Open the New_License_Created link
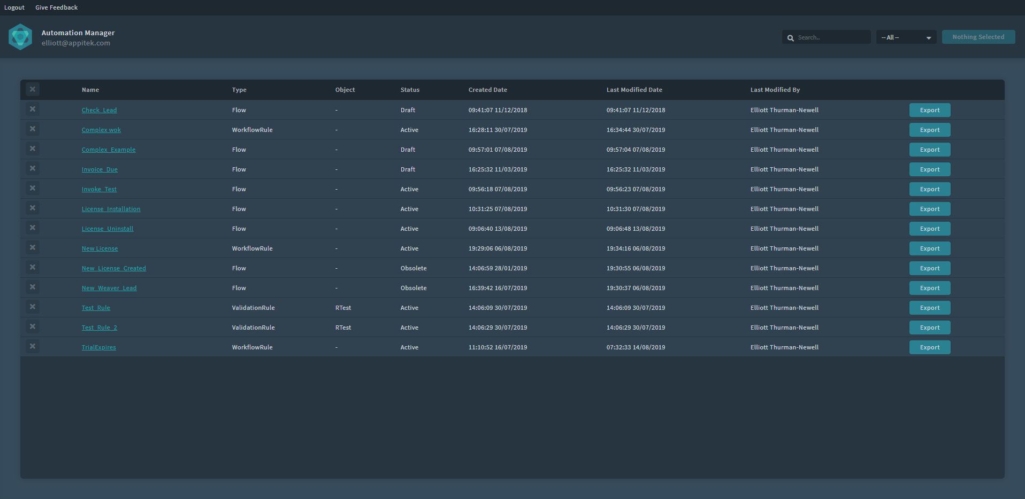This screenshot has height=499, width=1025. tap(113, 268)
